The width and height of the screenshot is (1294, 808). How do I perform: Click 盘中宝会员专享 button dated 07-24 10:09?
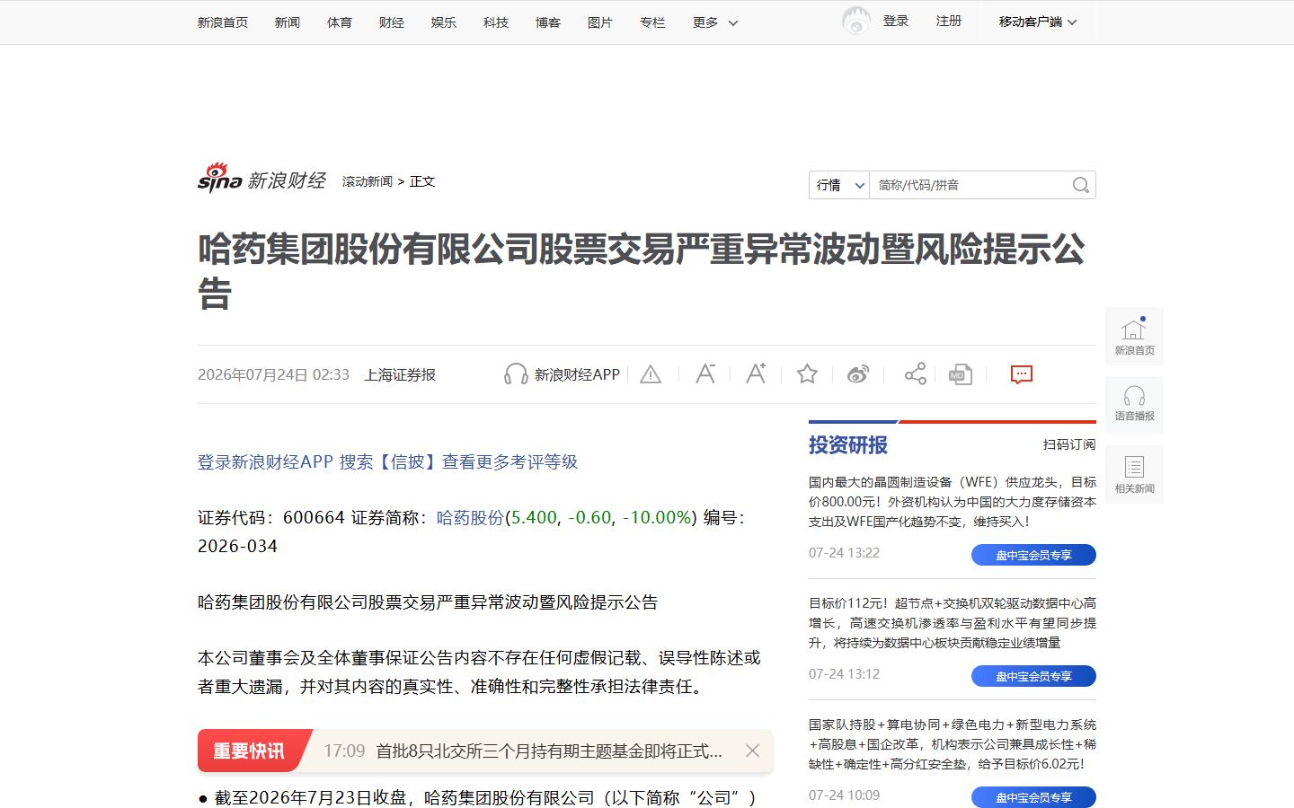click(1033, 797)
